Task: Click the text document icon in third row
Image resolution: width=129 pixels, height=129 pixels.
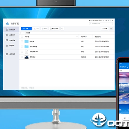Action: 27,52
